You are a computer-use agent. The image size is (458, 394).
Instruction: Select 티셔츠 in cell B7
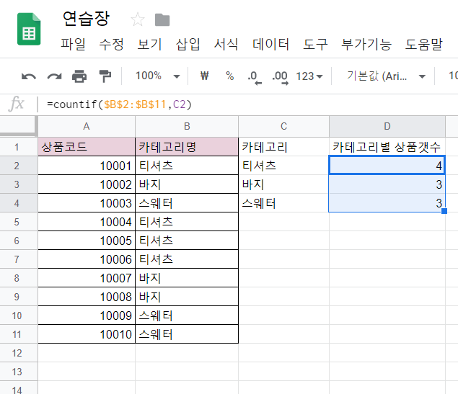point(187,259)
